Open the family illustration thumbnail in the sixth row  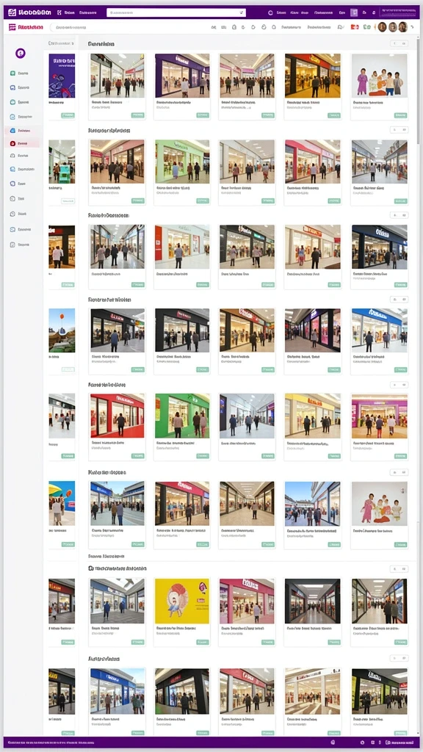tap(379, 503)
